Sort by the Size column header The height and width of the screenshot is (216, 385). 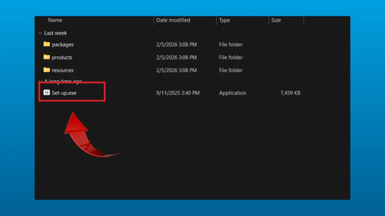pyautogui.click(x=276, y=20)
